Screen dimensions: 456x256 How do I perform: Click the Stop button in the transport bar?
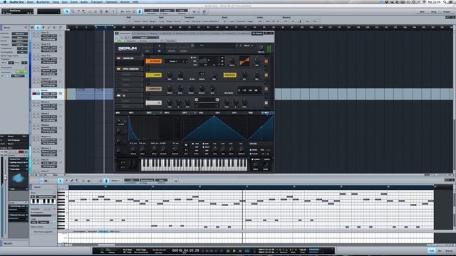(228, 251)
